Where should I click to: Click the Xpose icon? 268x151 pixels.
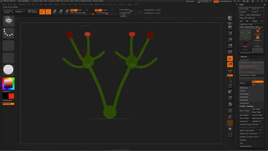(230, 135)
